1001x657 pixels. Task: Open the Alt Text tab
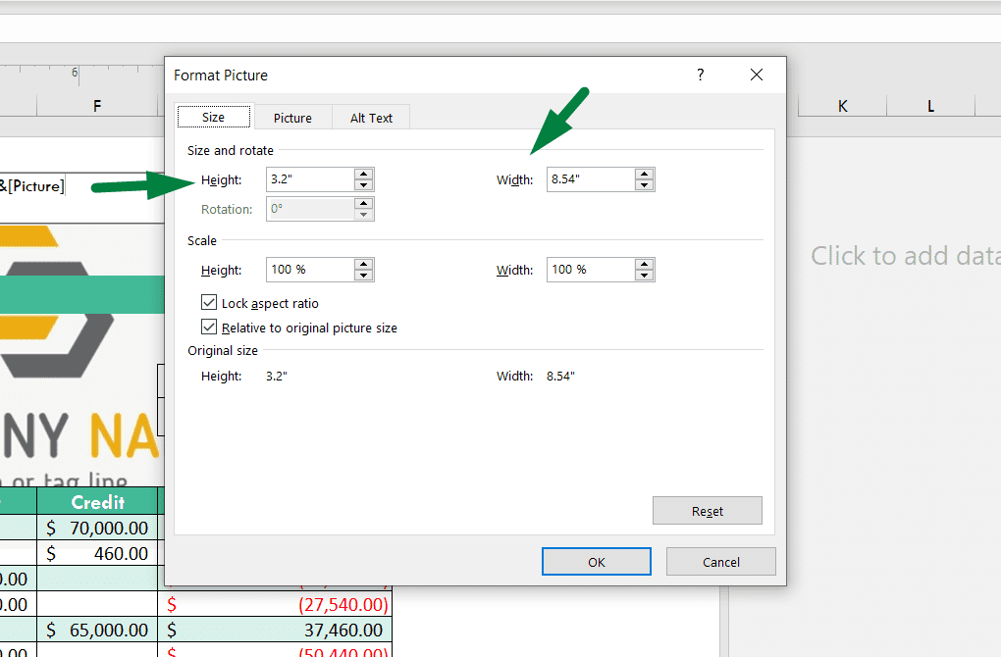pyautogui.click(x=371, y=117)
